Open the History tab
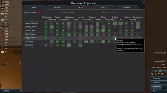167x93 pixels. tap(104, 7)
